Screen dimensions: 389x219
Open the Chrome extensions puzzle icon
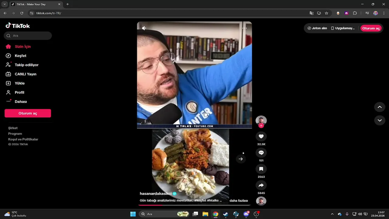(355, 13)
